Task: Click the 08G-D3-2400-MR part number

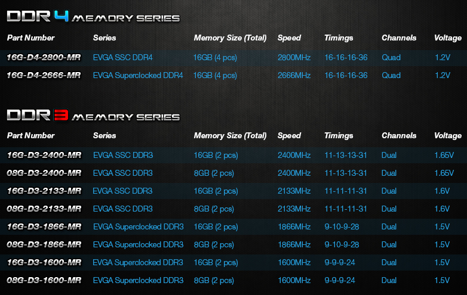Action: [x=44, y=173]
